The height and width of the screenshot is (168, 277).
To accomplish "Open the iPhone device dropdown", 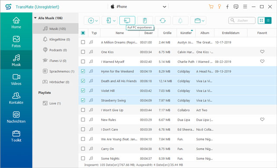I will [138, 7].
